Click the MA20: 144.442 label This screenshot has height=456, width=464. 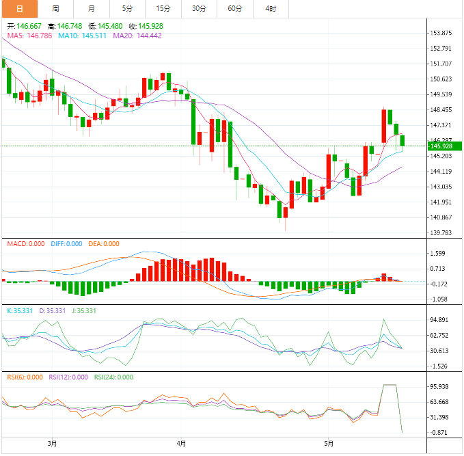coord(137,36)
